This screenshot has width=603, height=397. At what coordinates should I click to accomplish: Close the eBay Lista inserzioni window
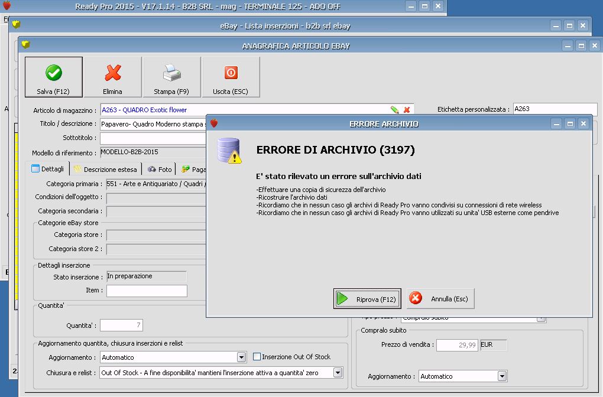click(583, 25)
